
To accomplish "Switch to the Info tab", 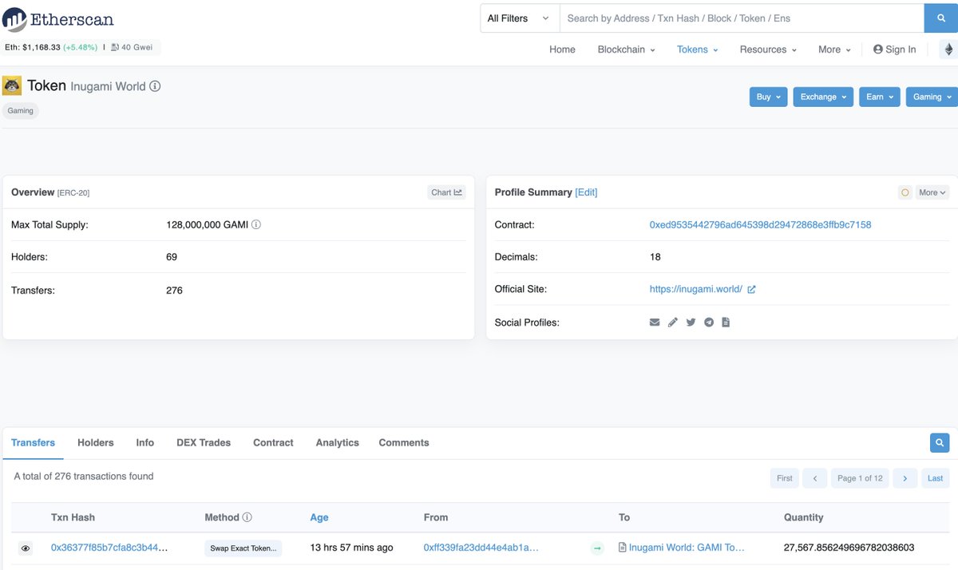I will pyautogui.click(x=145, y=442).
